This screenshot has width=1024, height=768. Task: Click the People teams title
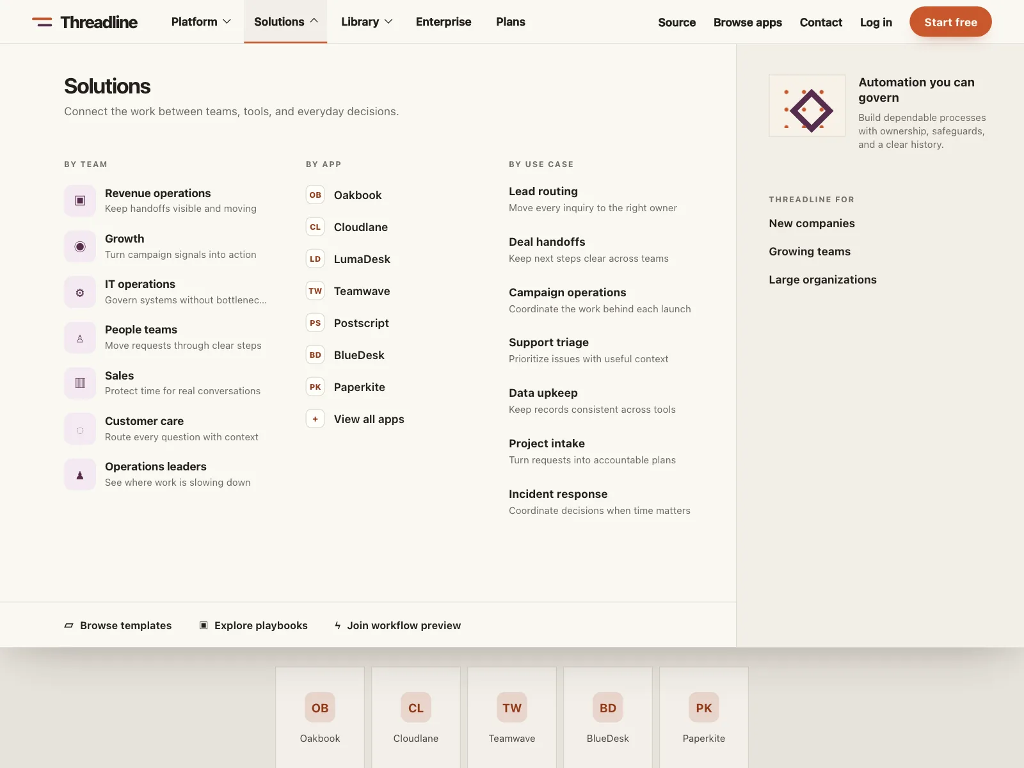click(141, 330)
